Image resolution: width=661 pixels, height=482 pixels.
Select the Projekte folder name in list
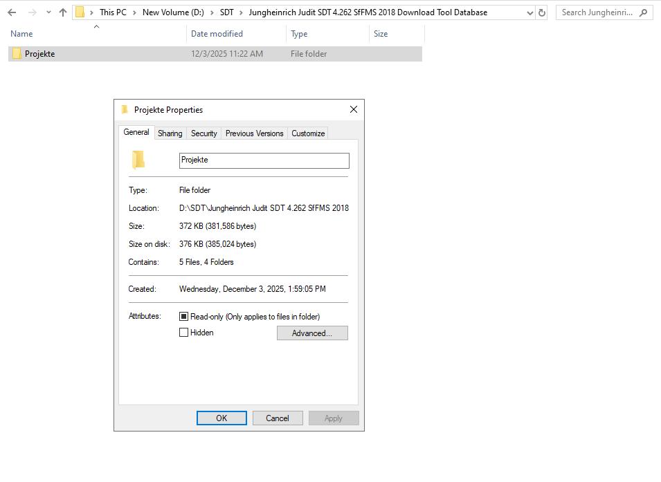[39, 54]
